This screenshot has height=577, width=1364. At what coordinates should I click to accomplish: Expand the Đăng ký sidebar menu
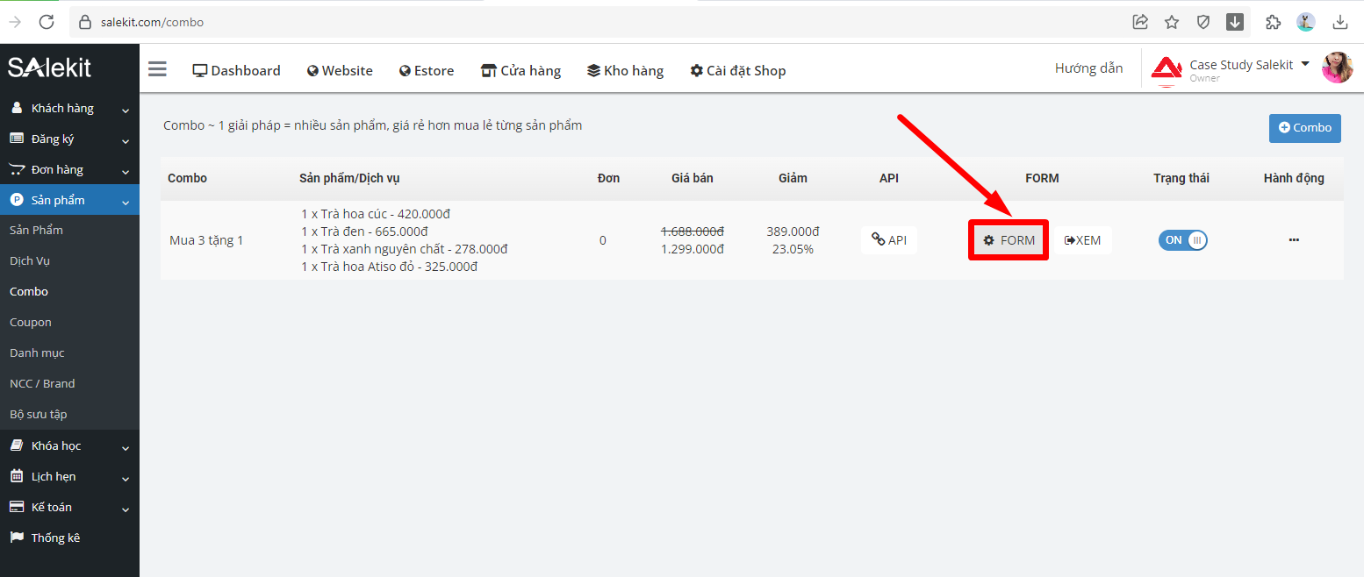click(69, 139)
